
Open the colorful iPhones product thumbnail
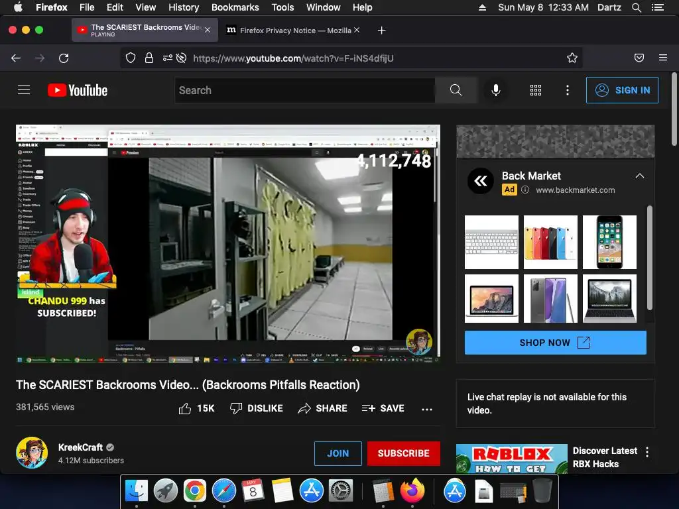coord(550,242)
